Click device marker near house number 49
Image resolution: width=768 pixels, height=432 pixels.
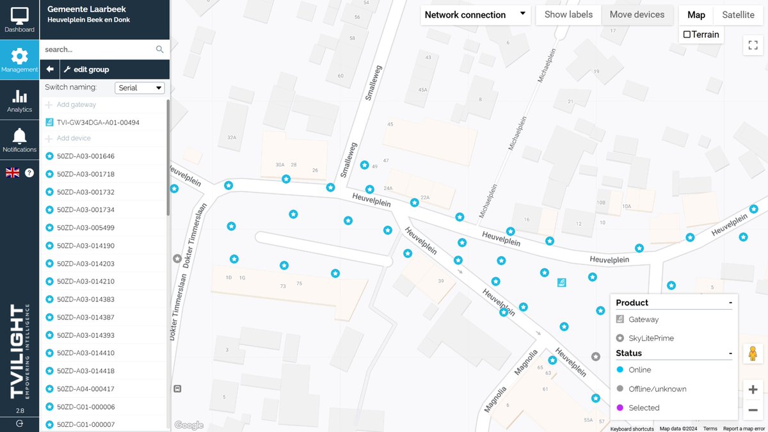click(364, 165)
